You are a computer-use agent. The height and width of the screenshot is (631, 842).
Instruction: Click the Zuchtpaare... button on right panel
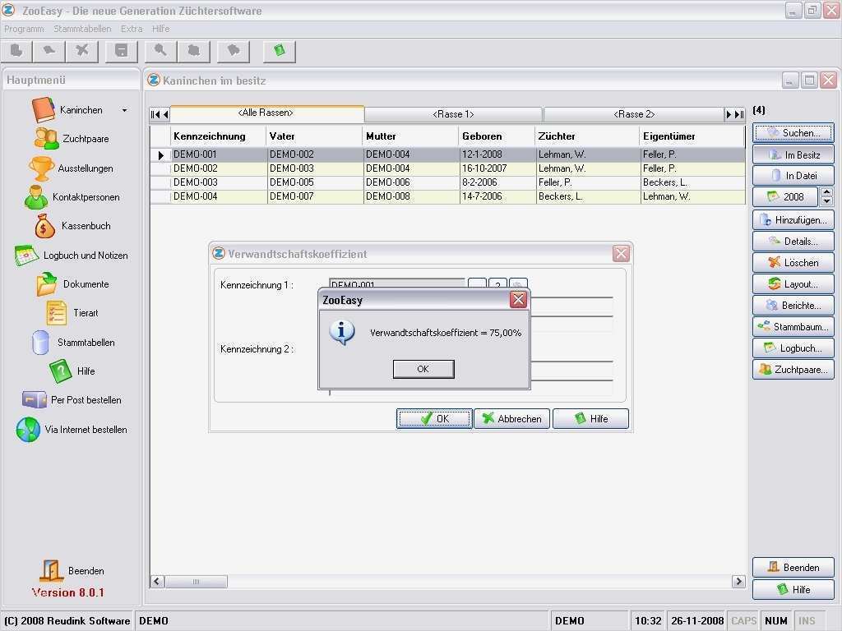tap(793, 370)
